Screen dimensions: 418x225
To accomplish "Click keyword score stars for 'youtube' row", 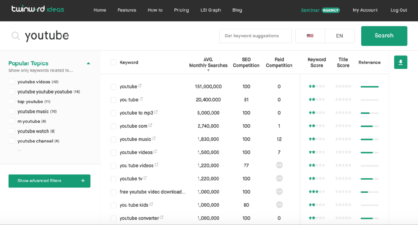I will point(317,86).
